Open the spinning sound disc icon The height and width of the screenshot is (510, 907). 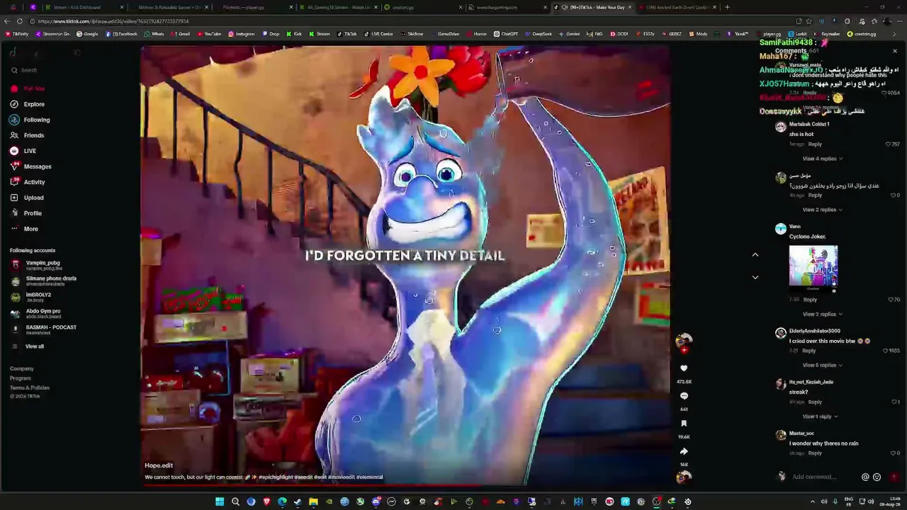tap(684, 477)
